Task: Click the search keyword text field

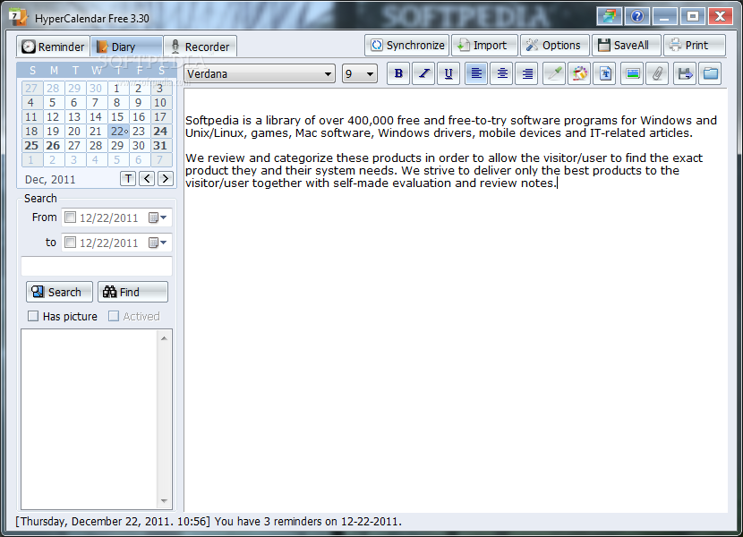Action: pyautogui.click(x=97, y=266)
